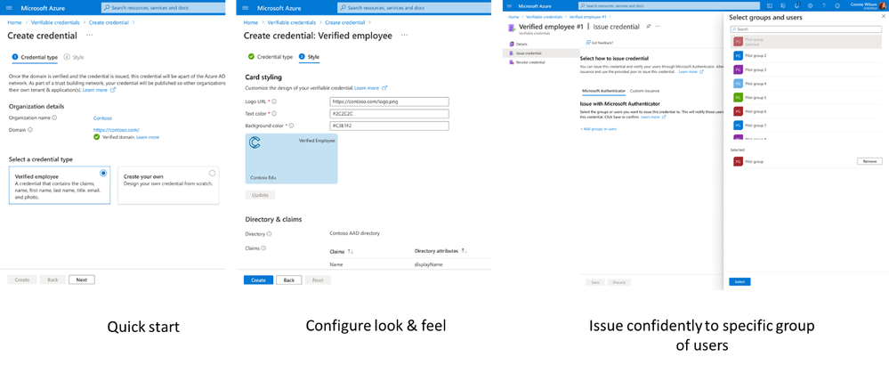Select Pilot group 3 in the list

[805, 69]
